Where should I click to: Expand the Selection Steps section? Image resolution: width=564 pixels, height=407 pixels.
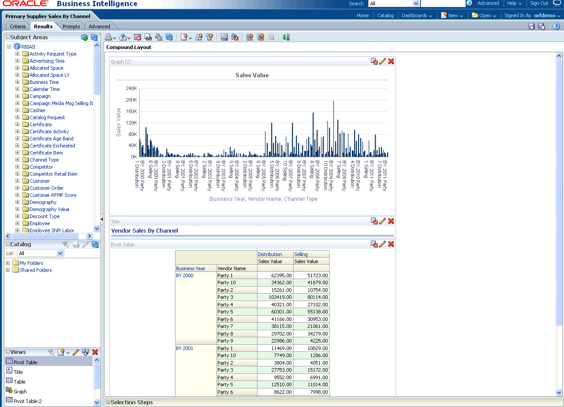(x=108, y=403)
